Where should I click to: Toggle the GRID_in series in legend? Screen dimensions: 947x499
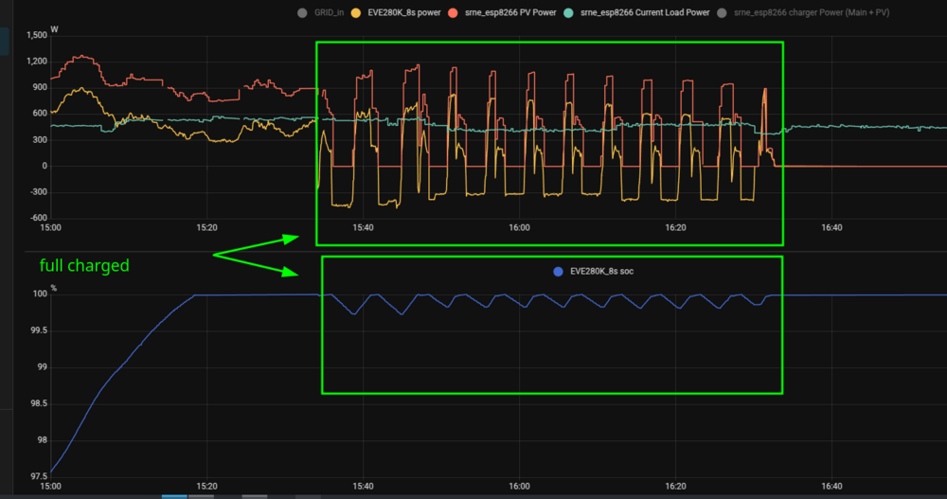321,12
